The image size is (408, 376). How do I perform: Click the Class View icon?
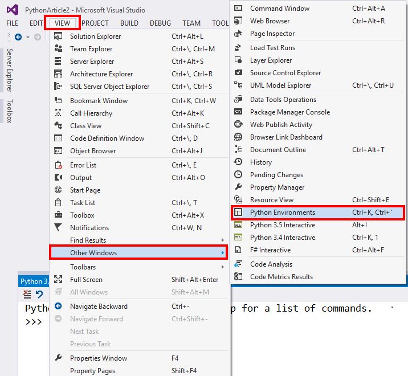pyautogui.click(x=58, y=125)
